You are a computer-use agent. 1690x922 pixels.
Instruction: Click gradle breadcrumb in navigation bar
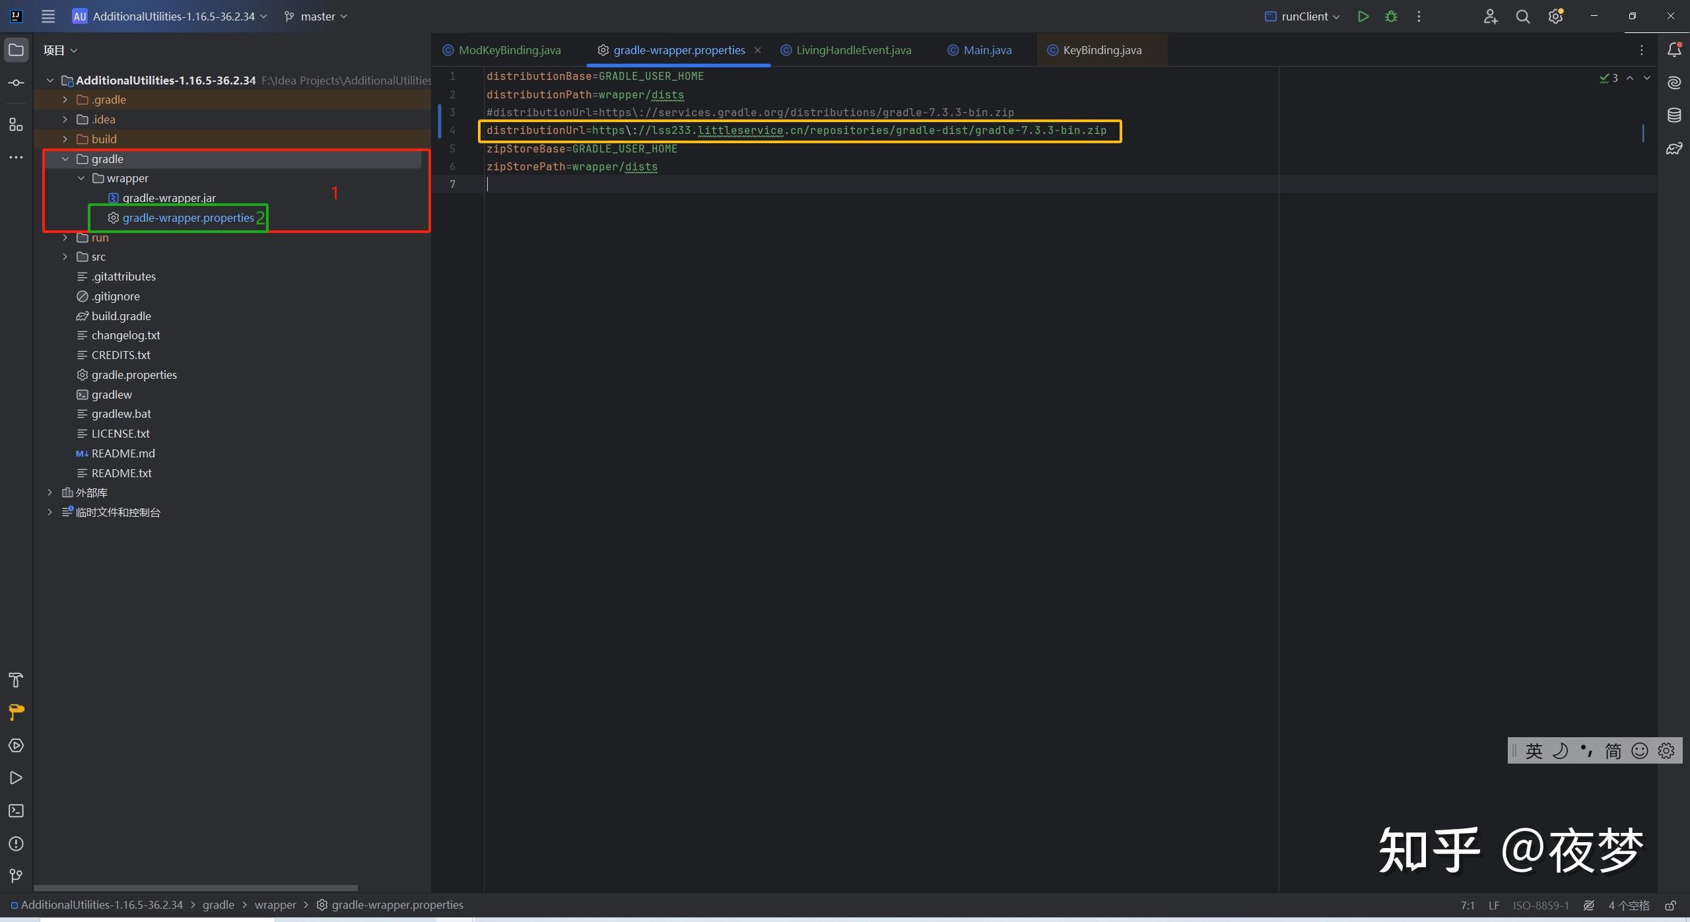point(218,905)
